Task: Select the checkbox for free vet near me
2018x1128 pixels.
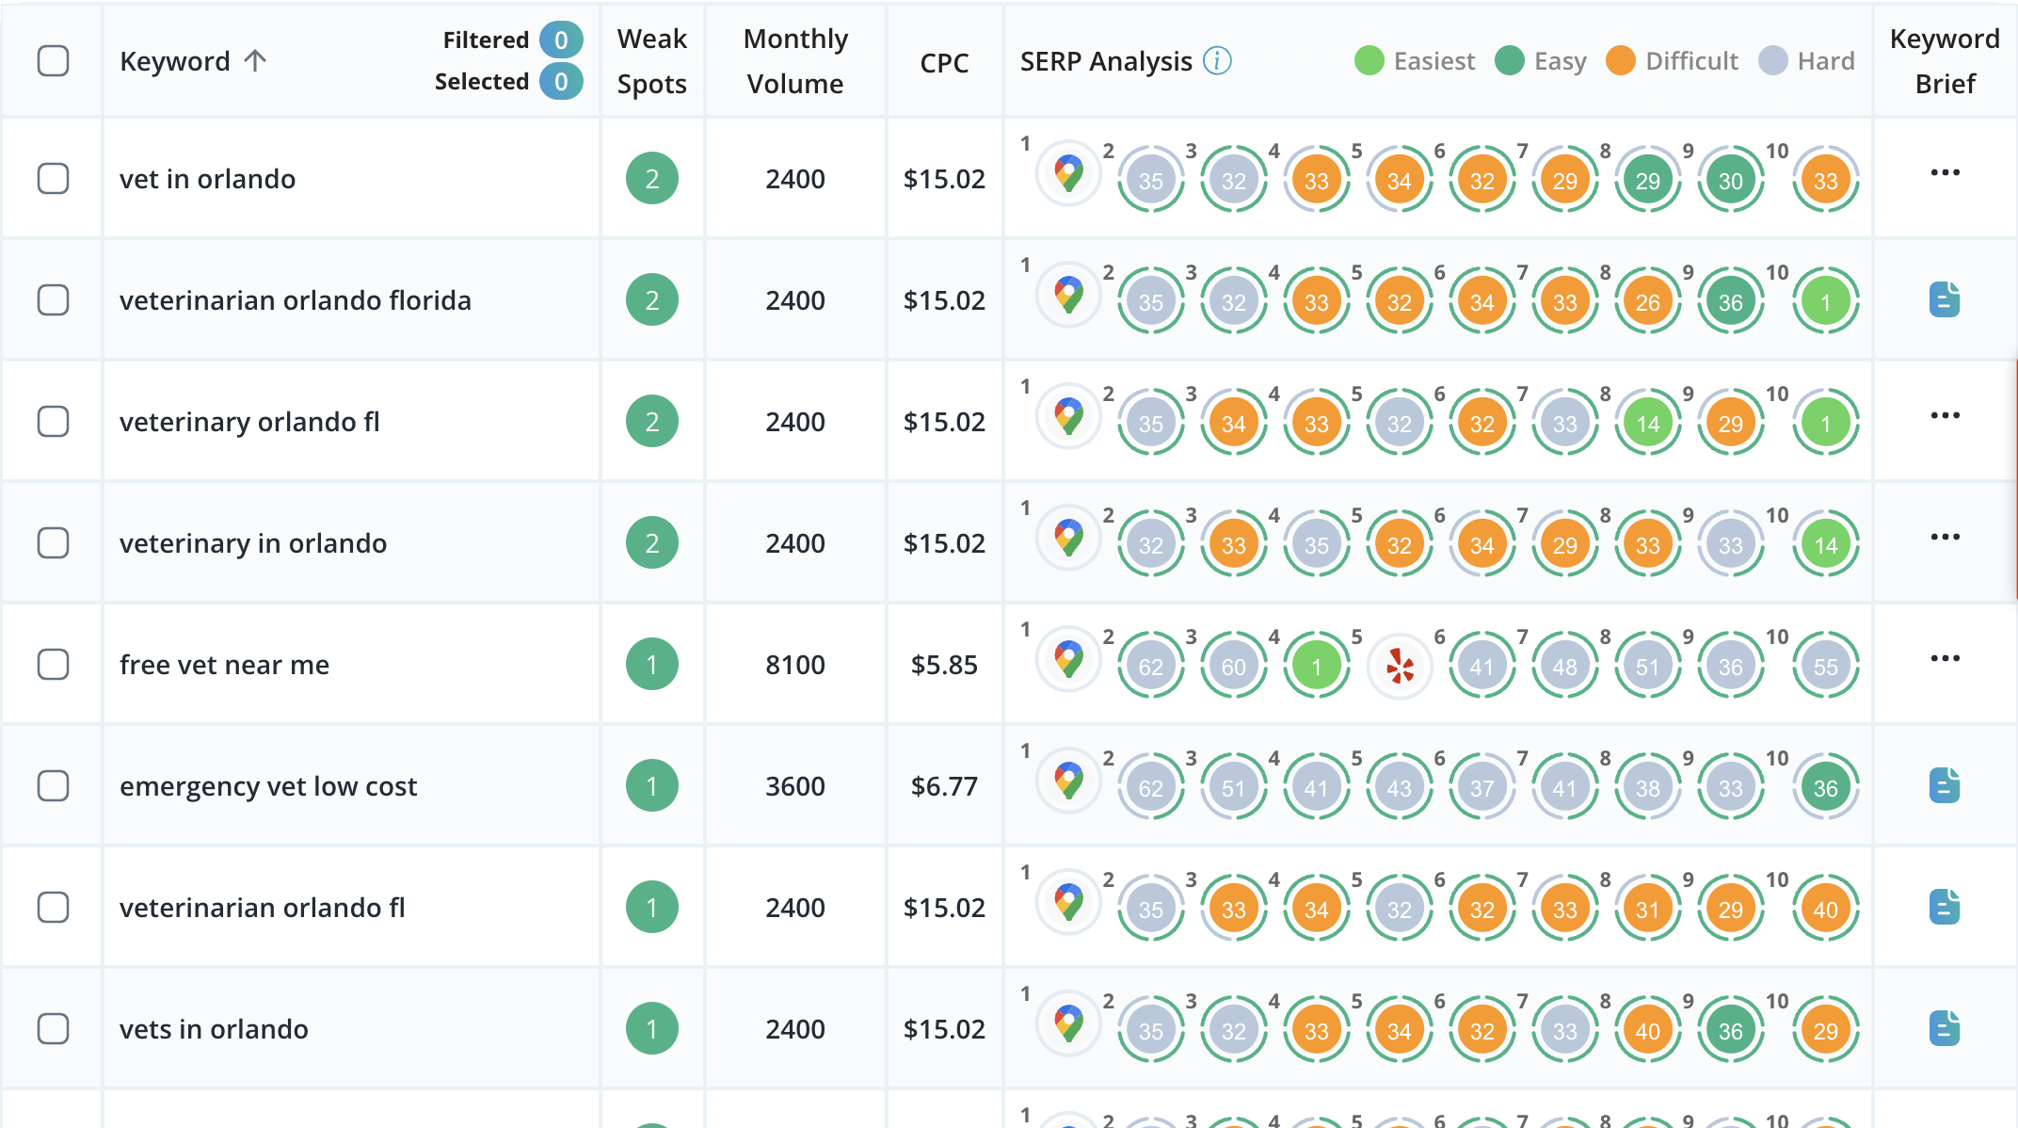Action: pos(53,664)
